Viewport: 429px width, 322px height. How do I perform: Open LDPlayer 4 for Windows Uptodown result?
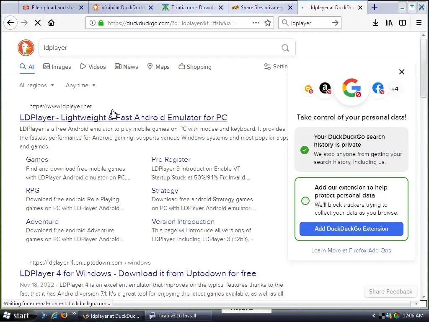pos(138,273)
